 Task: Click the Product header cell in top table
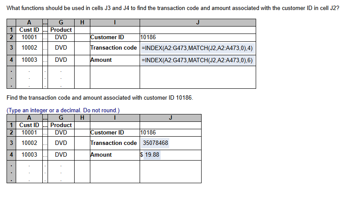tap(61, 30)
